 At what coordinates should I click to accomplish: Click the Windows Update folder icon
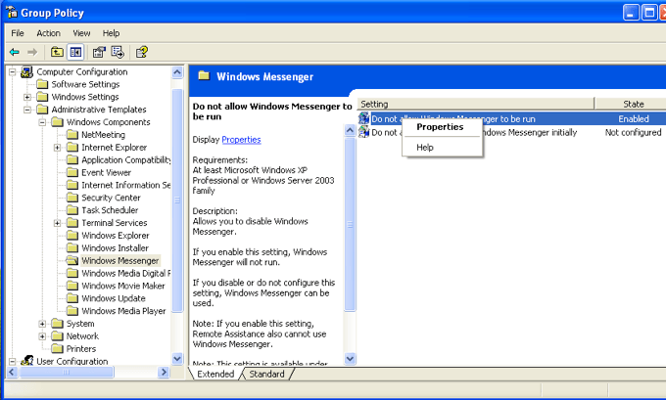tap(71, 299)
